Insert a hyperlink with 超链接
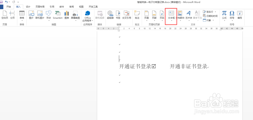The image size is (253, 120). 110,15
